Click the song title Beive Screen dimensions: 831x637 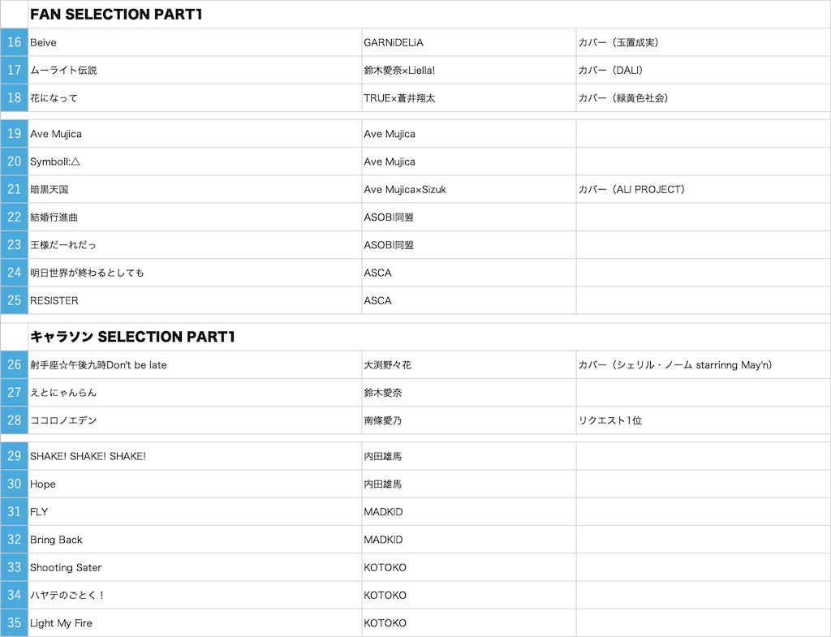tap(43, 42)
